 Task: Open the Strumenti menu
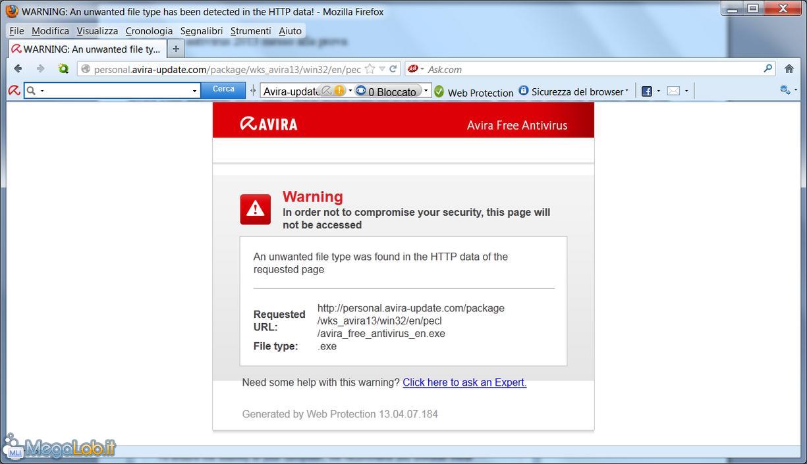point(250,31)
